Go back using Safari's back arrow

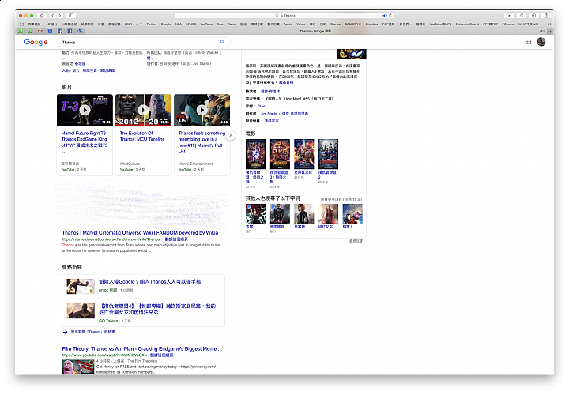coord(53,16)
